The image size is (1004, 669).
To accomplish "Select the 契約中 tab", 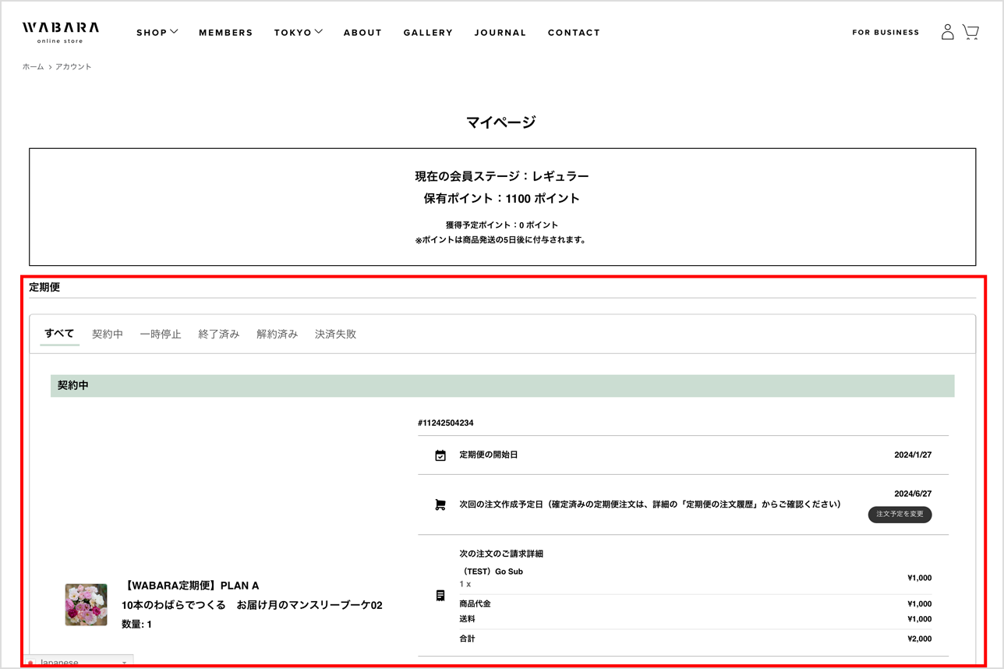I will (x=108, y=334).
